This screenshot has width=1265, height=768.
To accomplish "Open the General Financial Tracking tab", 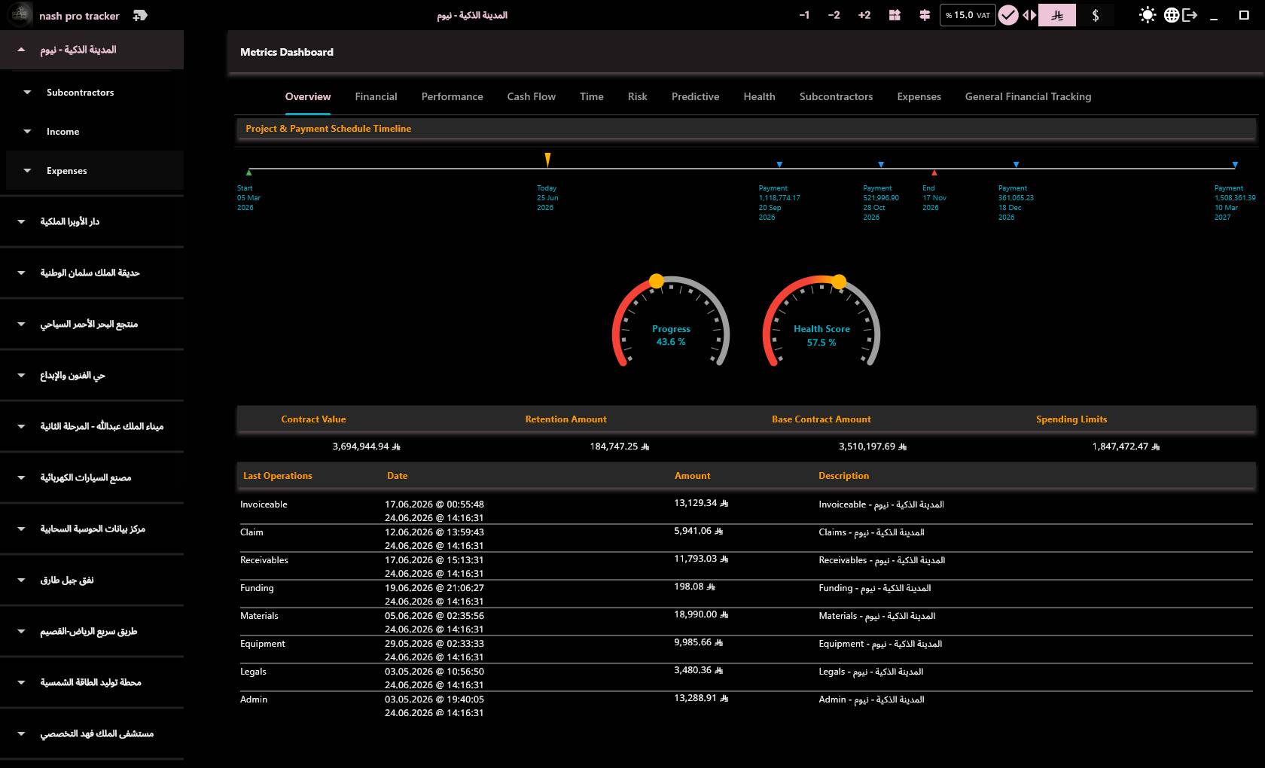I will 1029,96.
